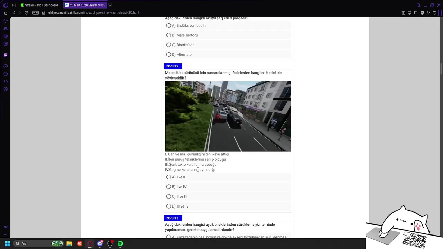Open the ad blocker shield icon

tap(422, 13)
